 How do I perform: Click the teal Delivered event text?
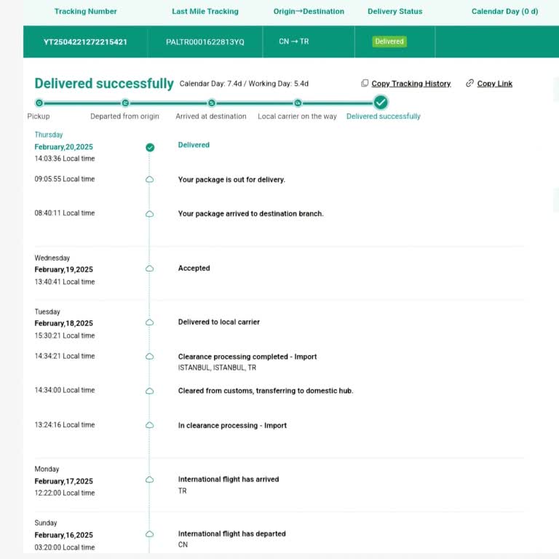(x=194, y=145)
